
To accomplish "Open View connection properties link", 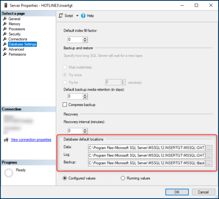I will 31,140.
